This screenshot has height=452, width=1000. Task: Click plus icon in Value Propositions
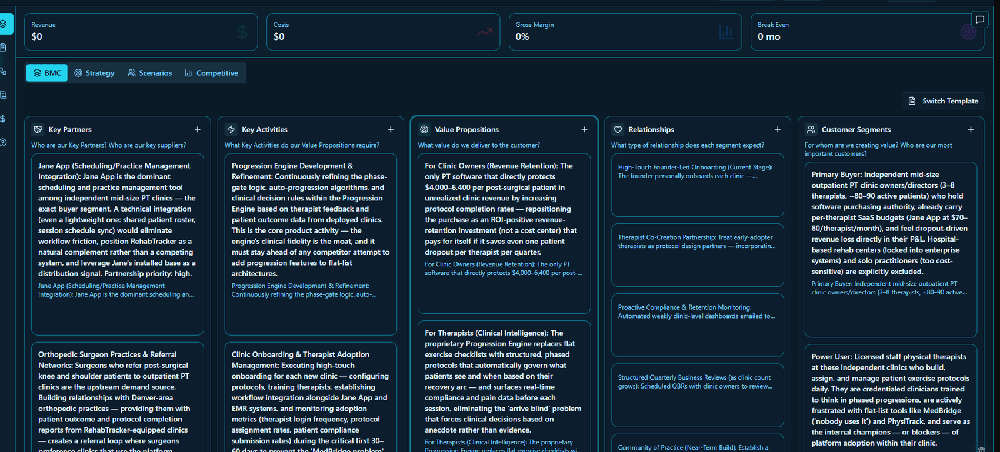pos(584,129)
